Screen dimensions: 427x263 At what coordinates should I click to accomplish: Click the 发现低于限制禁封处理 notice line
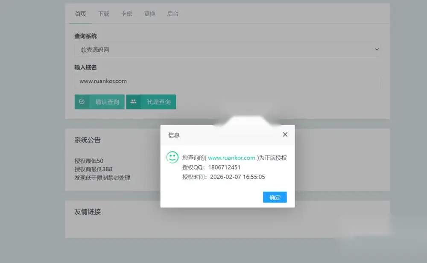(102, 178)
